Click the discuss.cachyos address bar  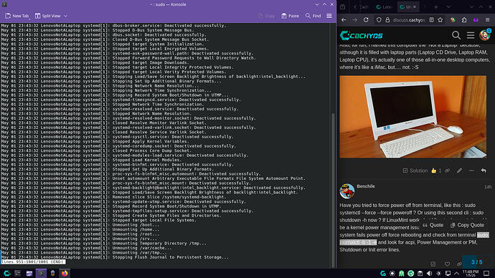(x=409, y=20)
